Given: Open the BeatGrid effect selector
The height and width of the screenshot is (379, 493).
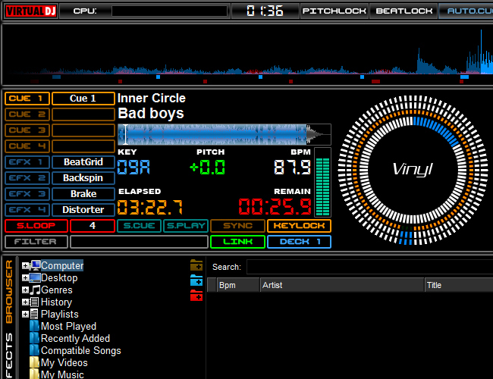Looking at the screenshot, I should tap(83, 162).
